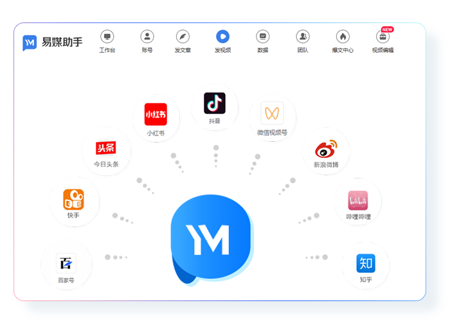
Task: Pick the 哔哩哔哩 platform icon
Action: [358, 200]
